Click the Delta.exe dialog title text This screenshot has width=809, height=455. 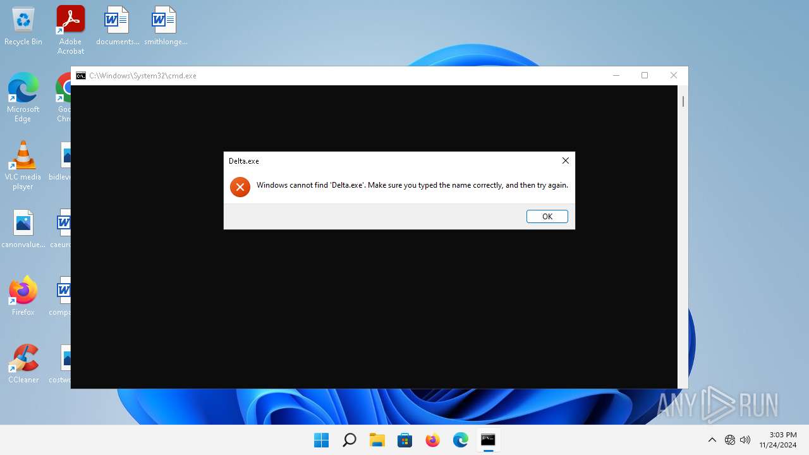(x=244, y=161)
